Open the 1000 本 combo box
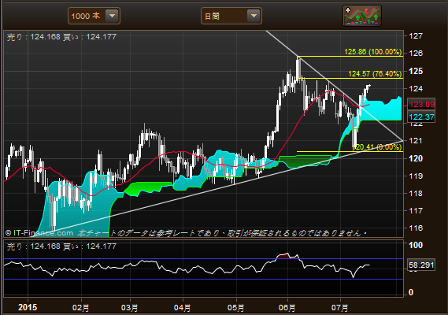Image resolution: width=448 pixels, height=315 pixels. point(94,16)
